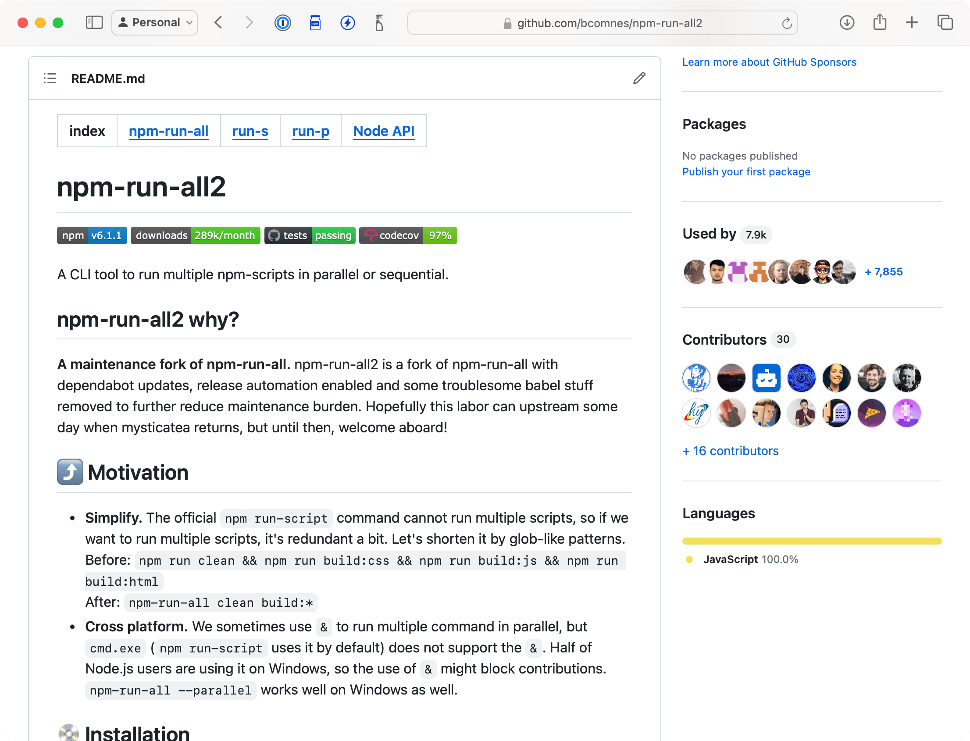Click the downloads 289k/month badge

tap(196, 235)
